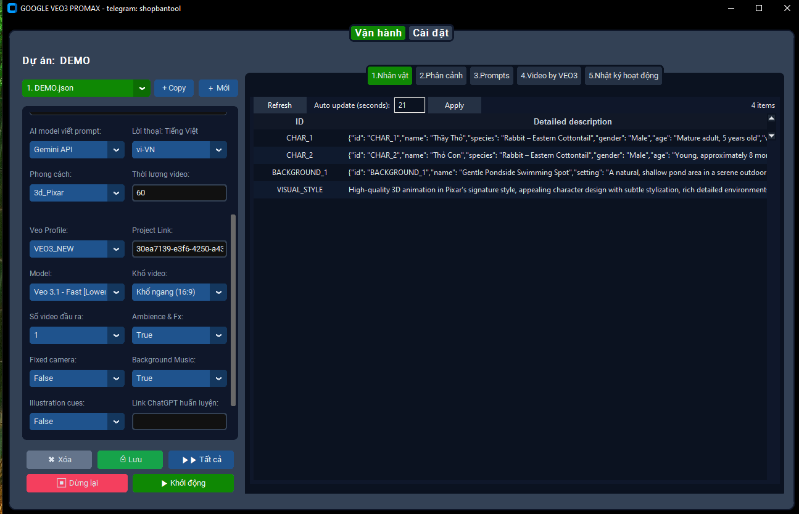Click the app logo in title bar
The width and height of the screenshot is (799, 514).
(x=11, y=9)
